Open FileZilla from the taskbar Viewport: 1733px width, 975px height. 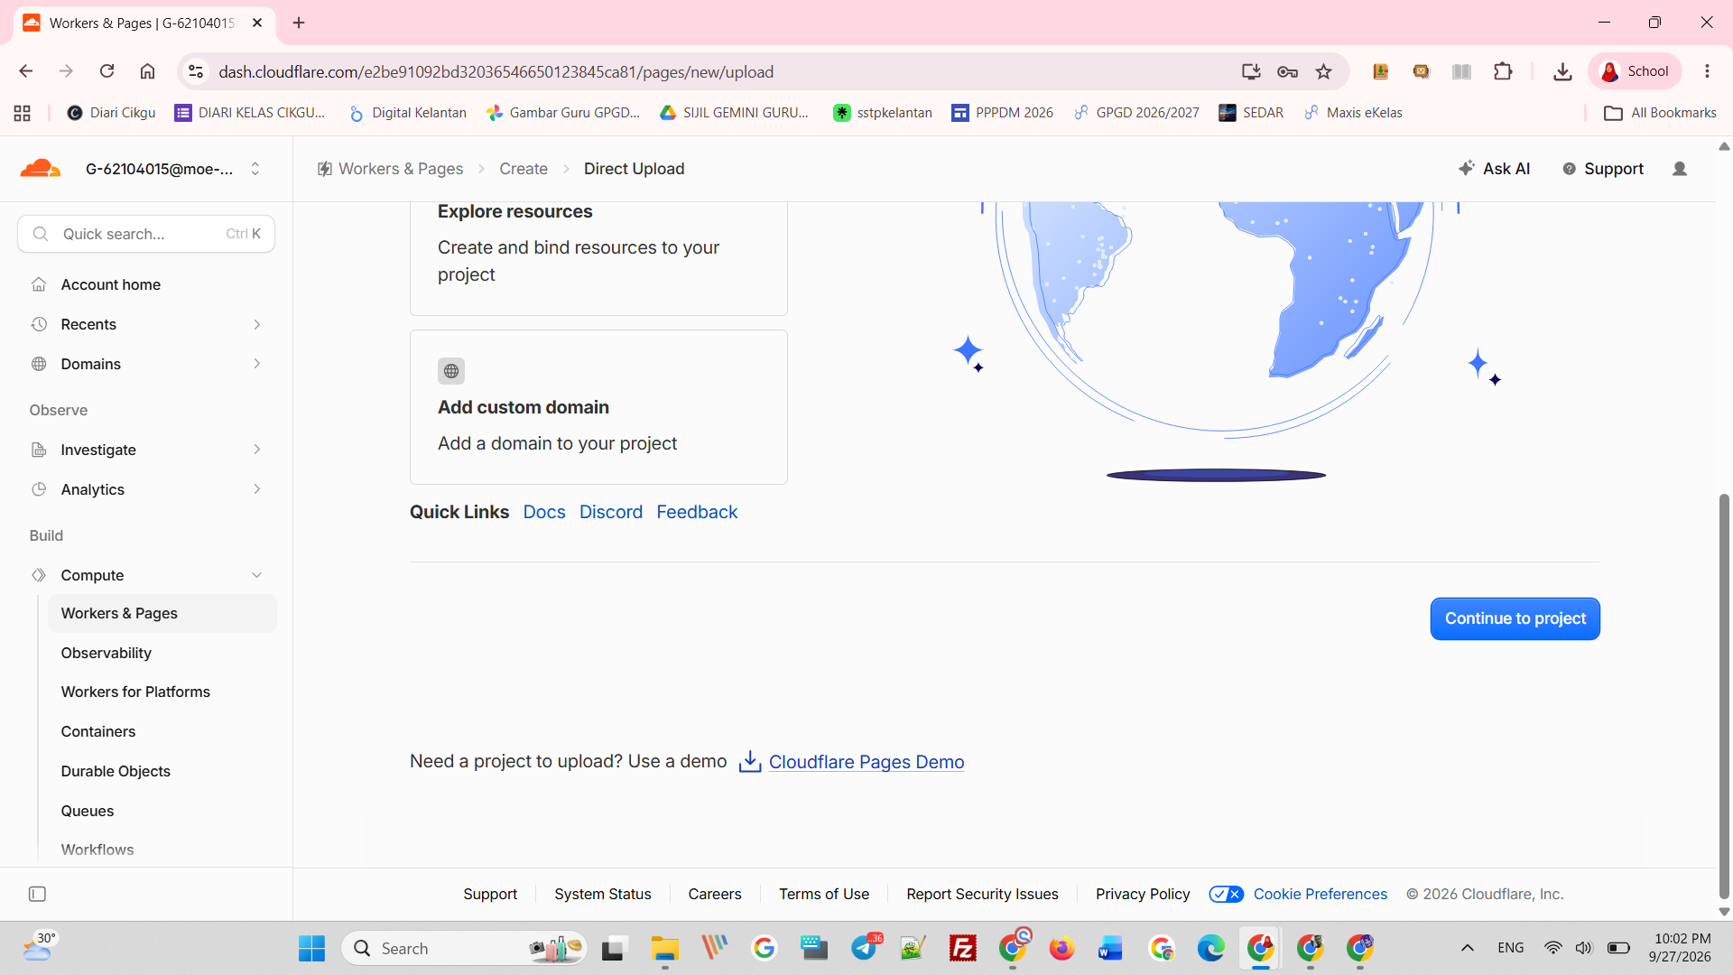point(963,948)
